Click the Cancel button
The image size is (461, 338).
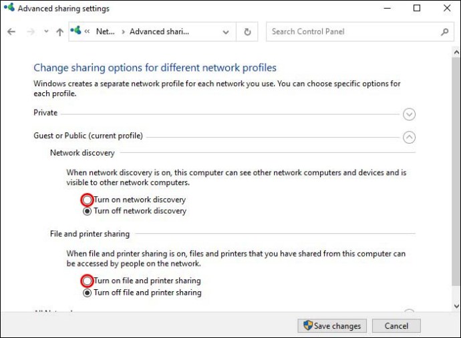[x=396, y=326]
